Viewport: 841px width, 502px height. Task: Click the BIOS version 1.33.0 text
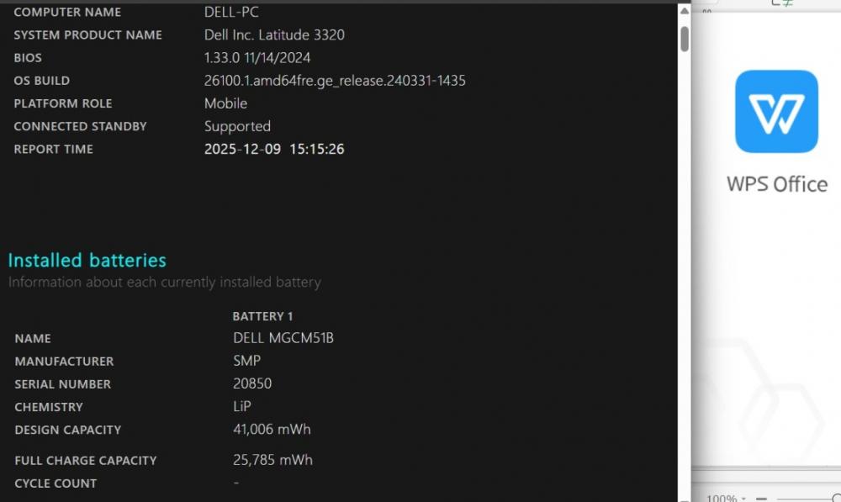[x=222, y=57]
